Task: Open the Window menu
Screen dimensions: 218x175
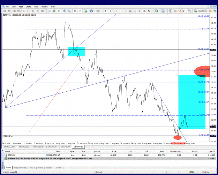Action: (x=45, y=7)
